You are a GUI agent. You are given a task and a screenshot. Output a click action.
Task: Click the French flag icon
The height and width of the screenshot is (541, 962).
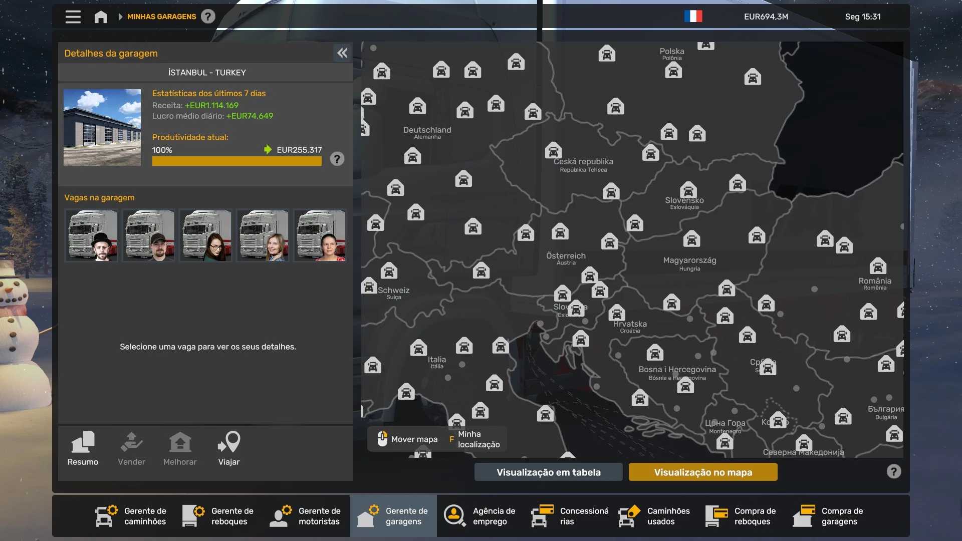pos(693,17)
